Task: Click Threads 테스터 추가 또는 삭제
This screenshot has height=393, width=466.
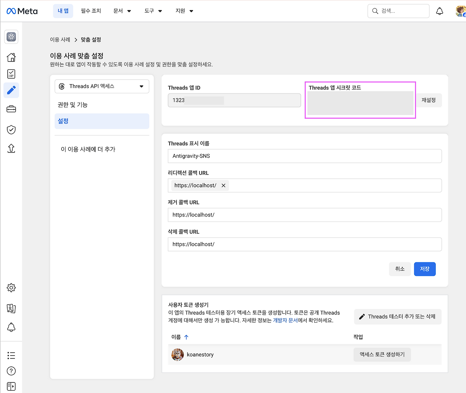Action: [x=398, y=317]
